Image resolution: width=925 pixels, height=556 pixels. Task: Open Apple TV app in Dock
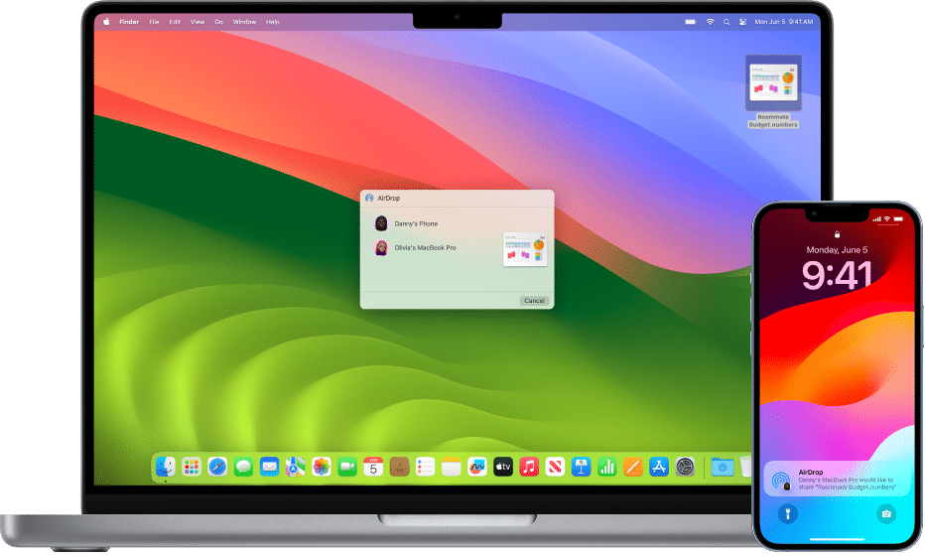tap(502, 468)
